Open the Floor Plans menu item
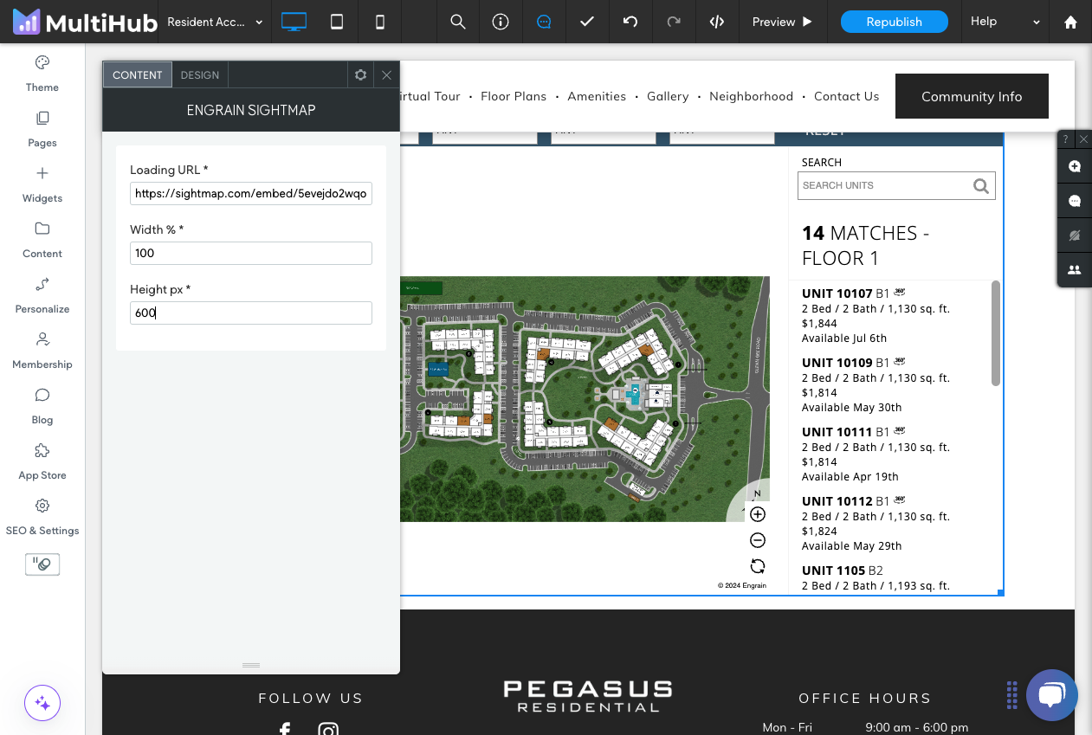 (x=514, y=96)
